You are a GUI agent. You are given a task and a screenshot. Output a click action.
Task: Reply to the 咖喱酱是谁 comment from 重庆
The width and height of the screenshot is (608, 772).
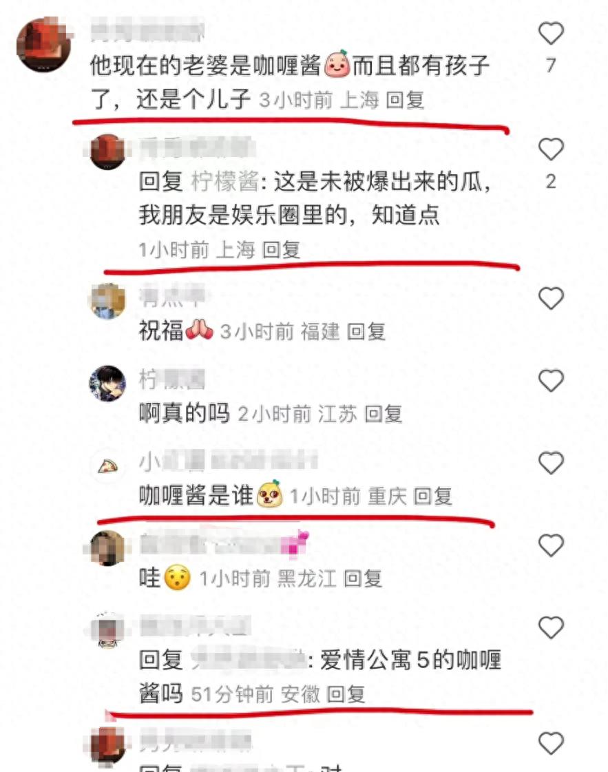pyautogui.click(x=432, y=497)
